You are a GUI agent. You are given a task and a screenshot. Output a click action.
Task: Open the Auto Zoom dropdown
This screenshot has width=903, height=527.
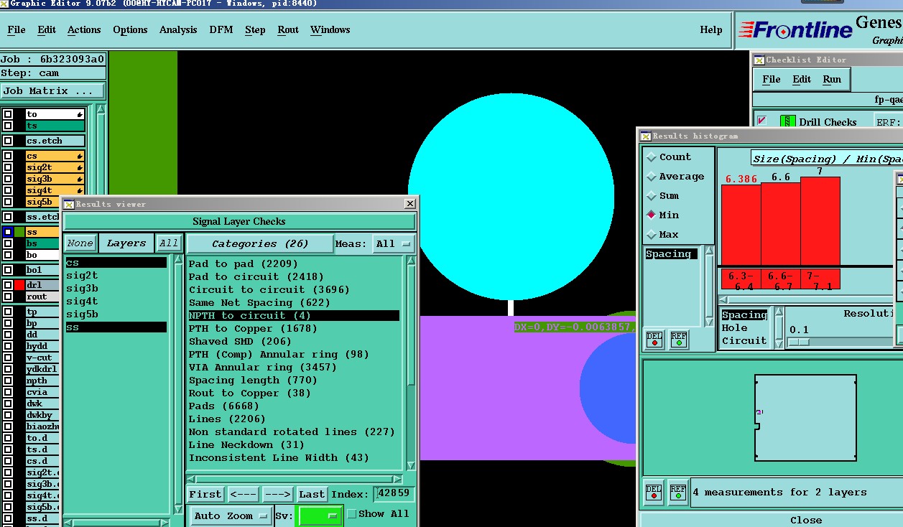[x=231, y=516]
